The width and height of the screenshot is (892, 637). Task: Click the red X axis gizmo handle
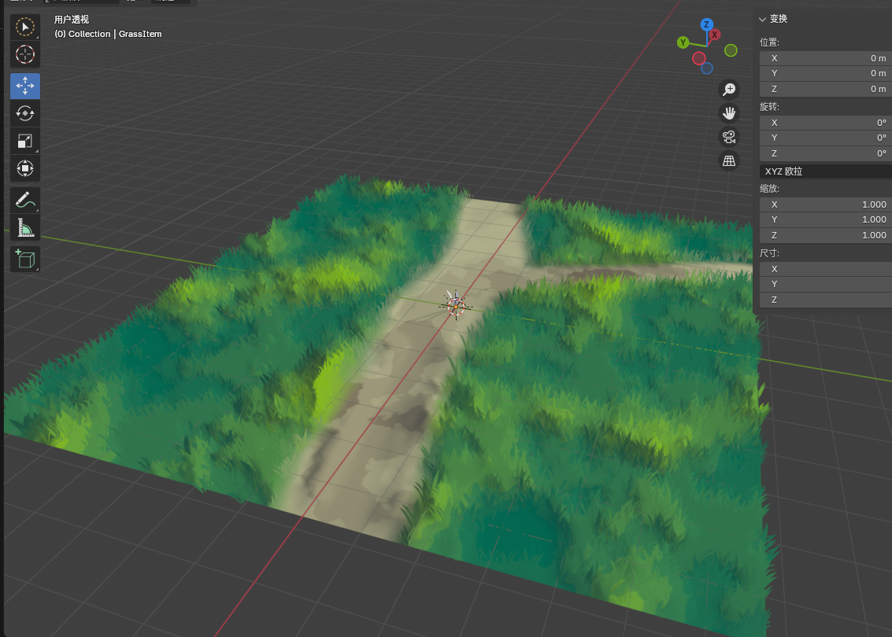715,35
